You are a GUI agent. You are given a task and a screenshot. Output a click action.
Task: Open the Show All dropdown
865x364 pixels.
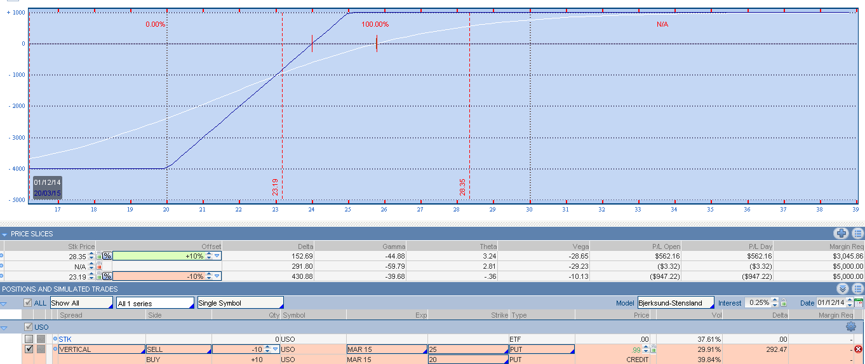pyautogui.click(x=81, y=303)
